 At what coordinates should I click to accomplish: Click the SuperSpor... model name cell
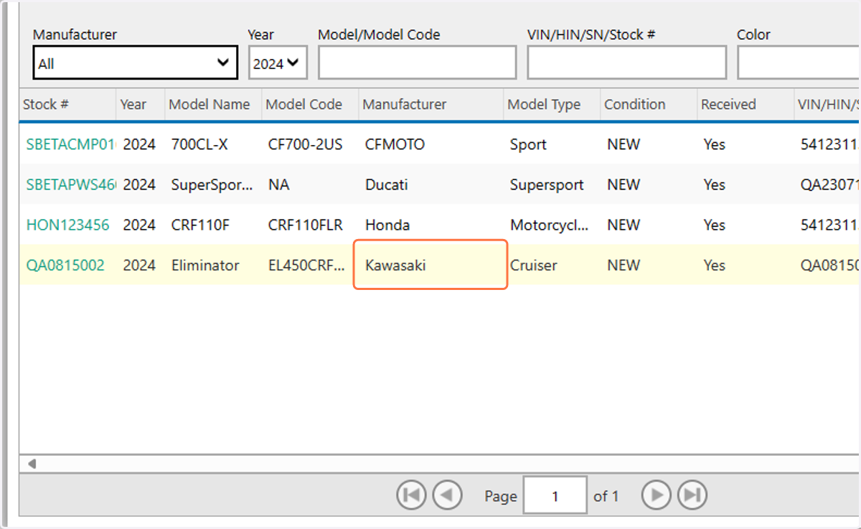coord(212,184)
